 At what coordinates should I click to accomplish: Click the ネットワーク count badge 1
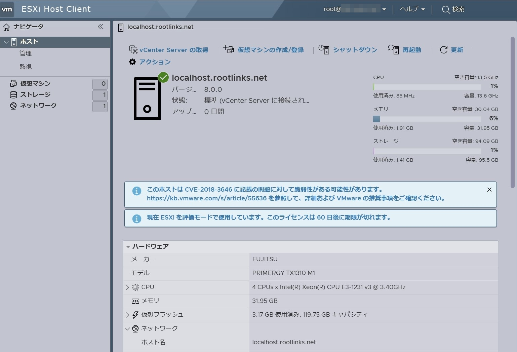tap(100, 107)
